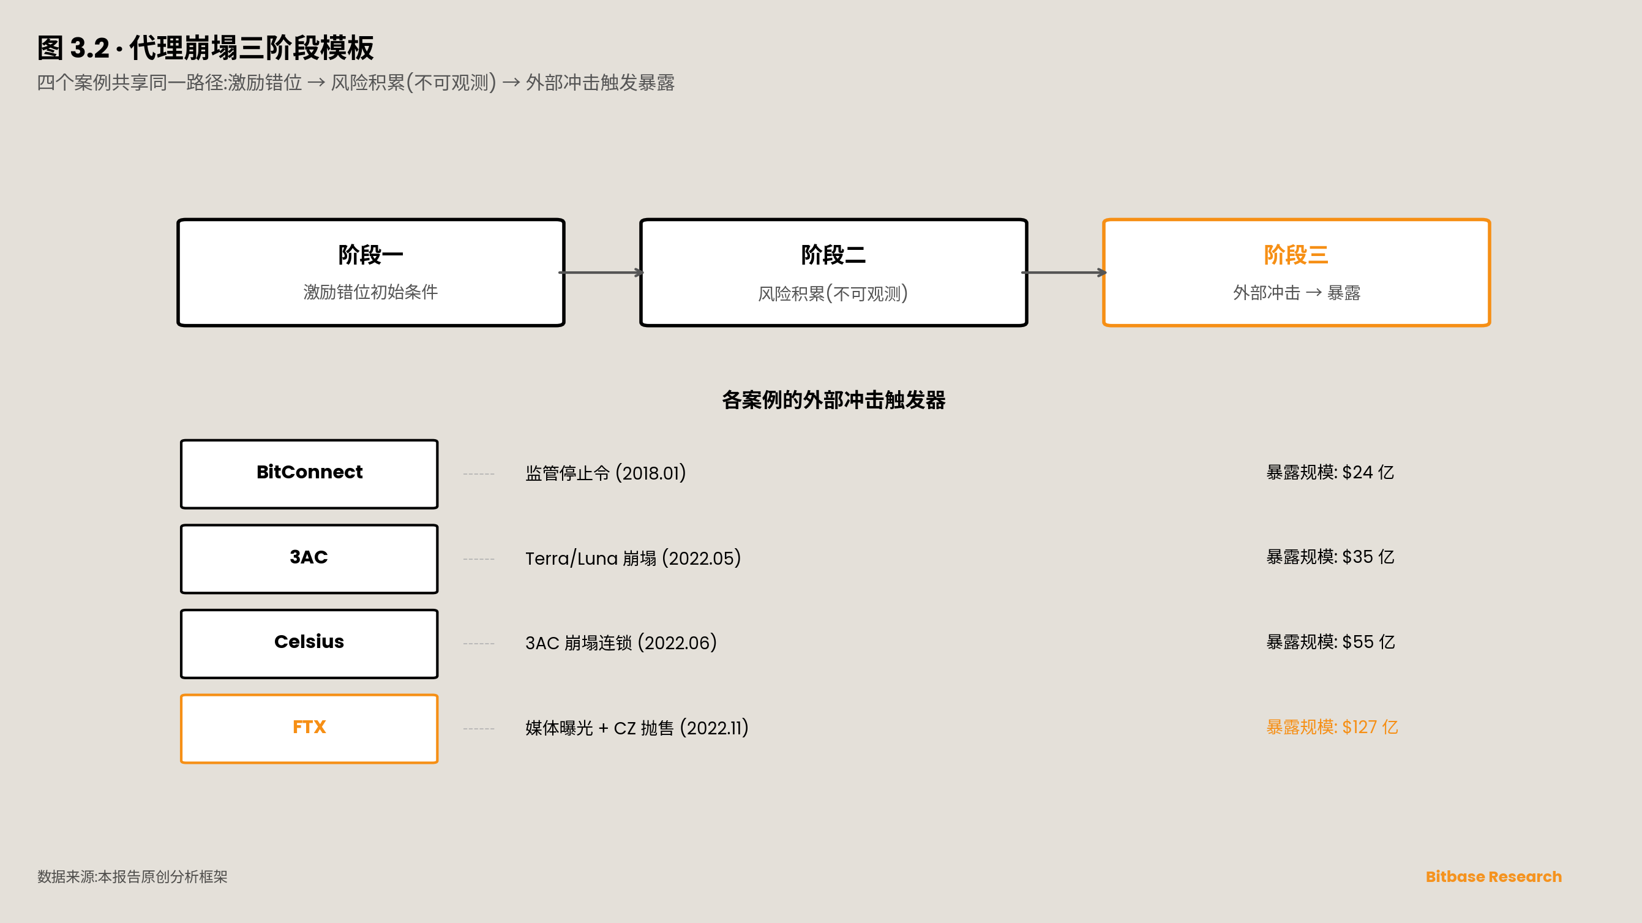The width and height of the screenshot is (1642, 923).
Task: Click the 阶段一 stage box
Action: (x=370, y=273)
